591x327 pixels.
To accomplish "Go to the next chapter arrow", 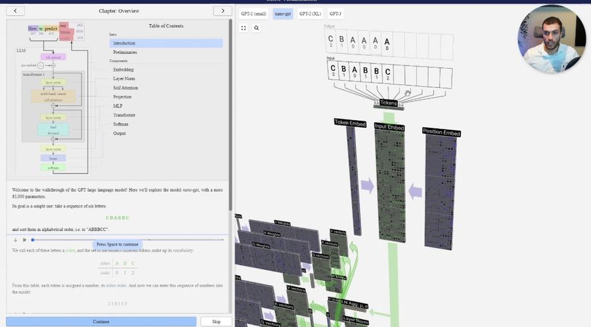I will click(223, 11).
